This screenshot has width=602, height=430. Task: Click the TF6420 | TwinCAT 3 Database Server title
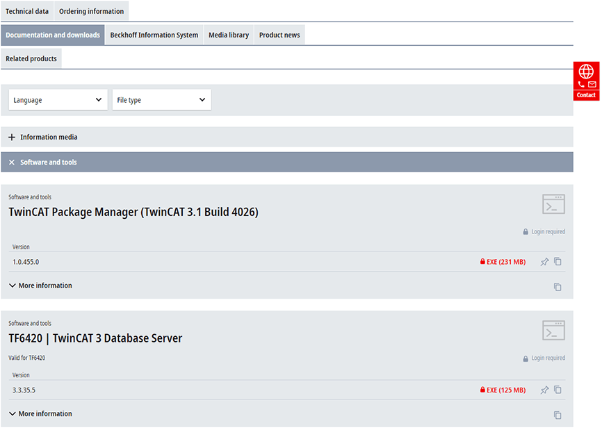pos(95,338)
